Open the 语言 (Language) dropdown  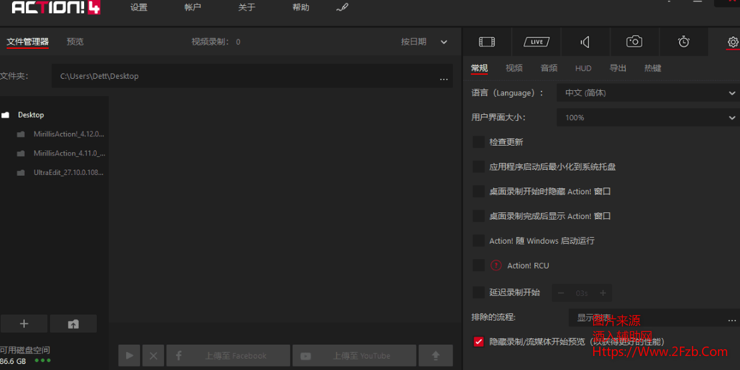[648, 93]
